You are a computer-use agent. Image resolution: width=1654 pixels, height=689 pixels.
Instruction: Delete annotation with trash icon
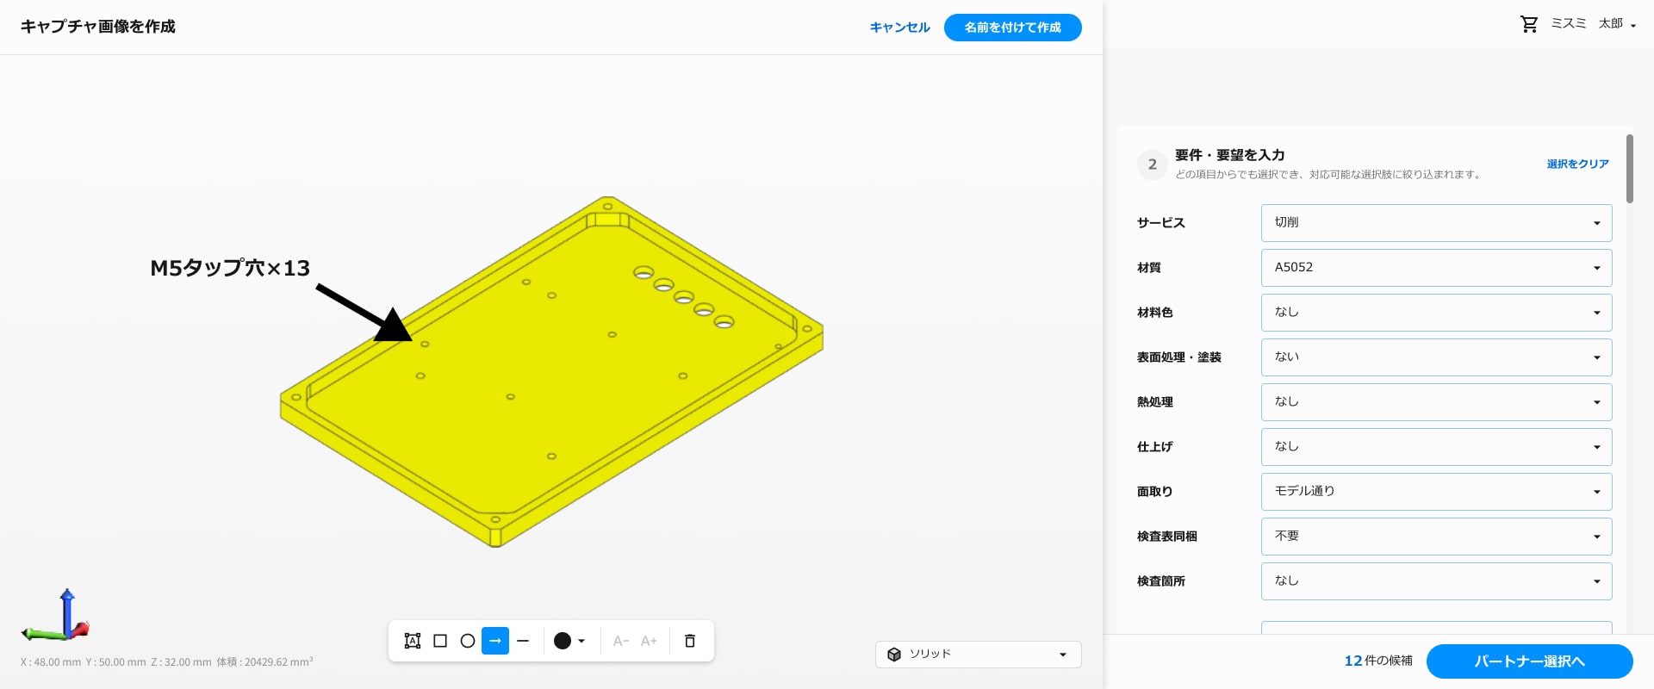[x=690, y=641]
